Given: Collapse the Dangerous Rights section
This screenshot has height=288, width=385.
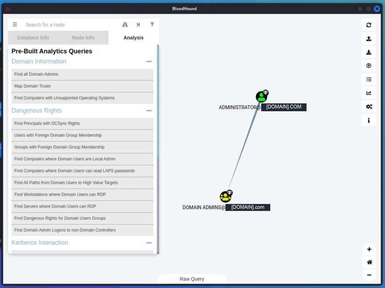Looking at the screenshot, I should 149,111.
